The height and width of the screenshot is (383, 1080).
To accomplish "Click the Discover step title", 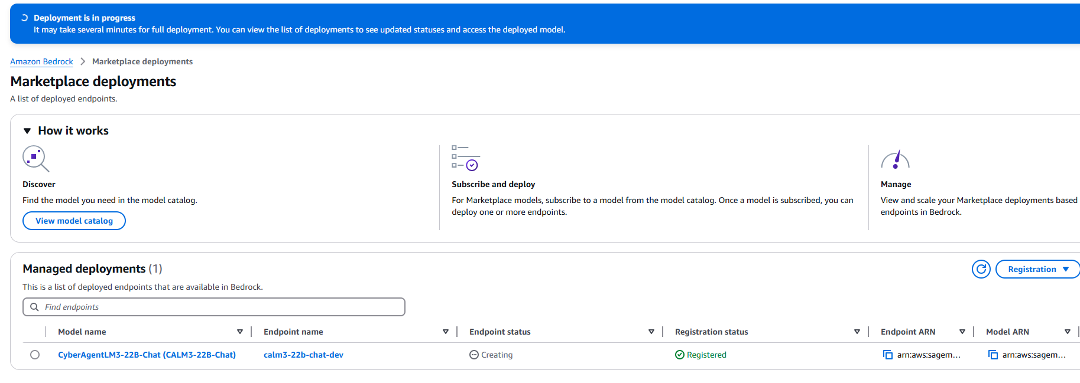I will tap(39, 184).
